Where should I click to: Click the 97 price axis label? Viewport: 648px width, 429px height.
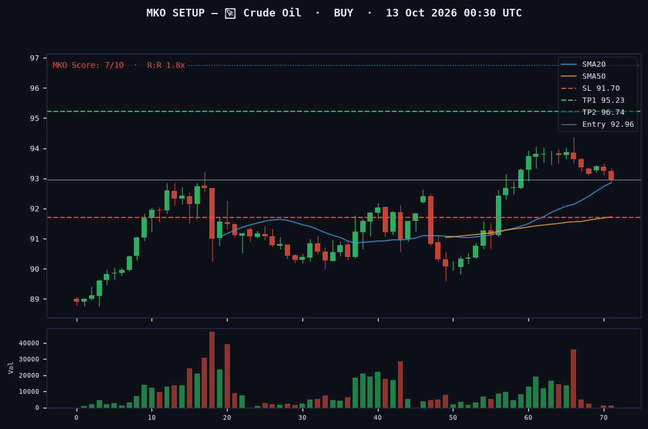click(35, 58)
